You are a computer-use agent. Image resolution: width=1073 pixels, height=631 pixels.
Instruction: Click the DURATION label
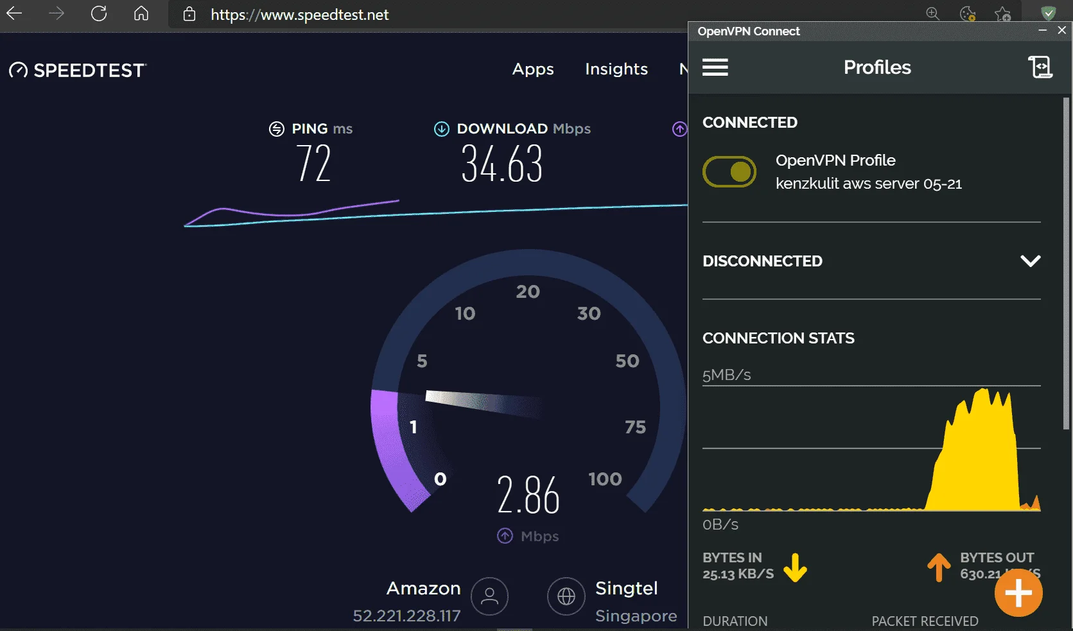click(735, 621)
